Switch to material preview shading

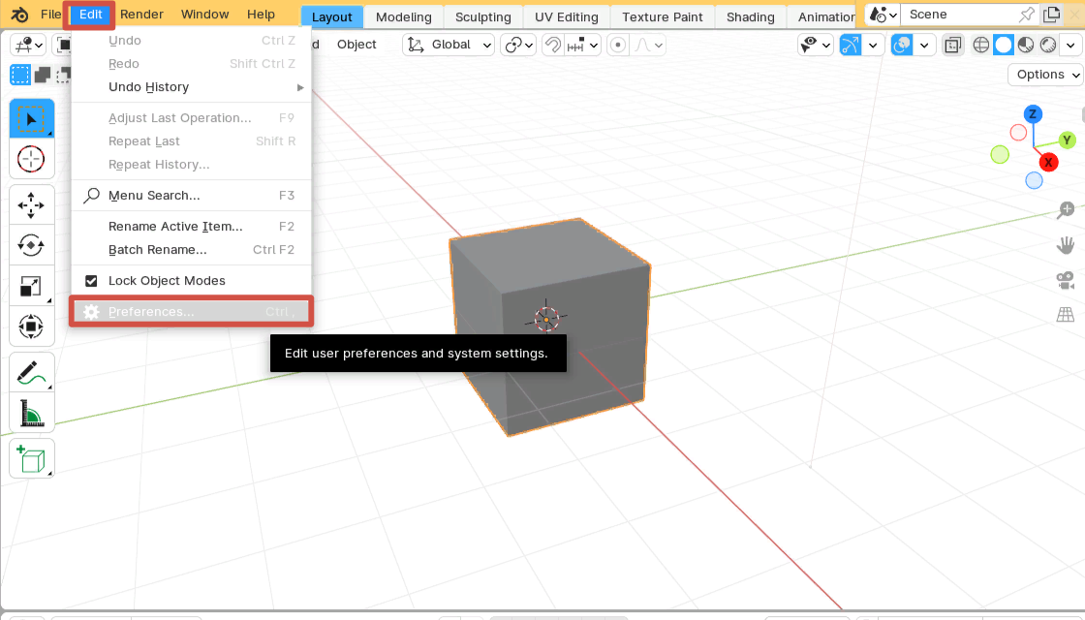click(x=1026, y=45)
